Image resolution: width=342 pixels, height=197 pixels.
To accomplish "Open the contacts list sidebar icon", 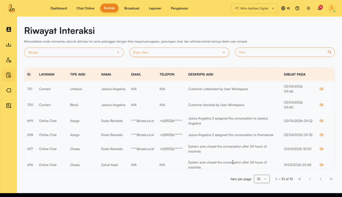I will tap(9, 29).
